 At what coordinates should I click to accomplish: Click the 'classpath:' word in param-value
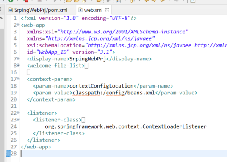coord(88,93)
